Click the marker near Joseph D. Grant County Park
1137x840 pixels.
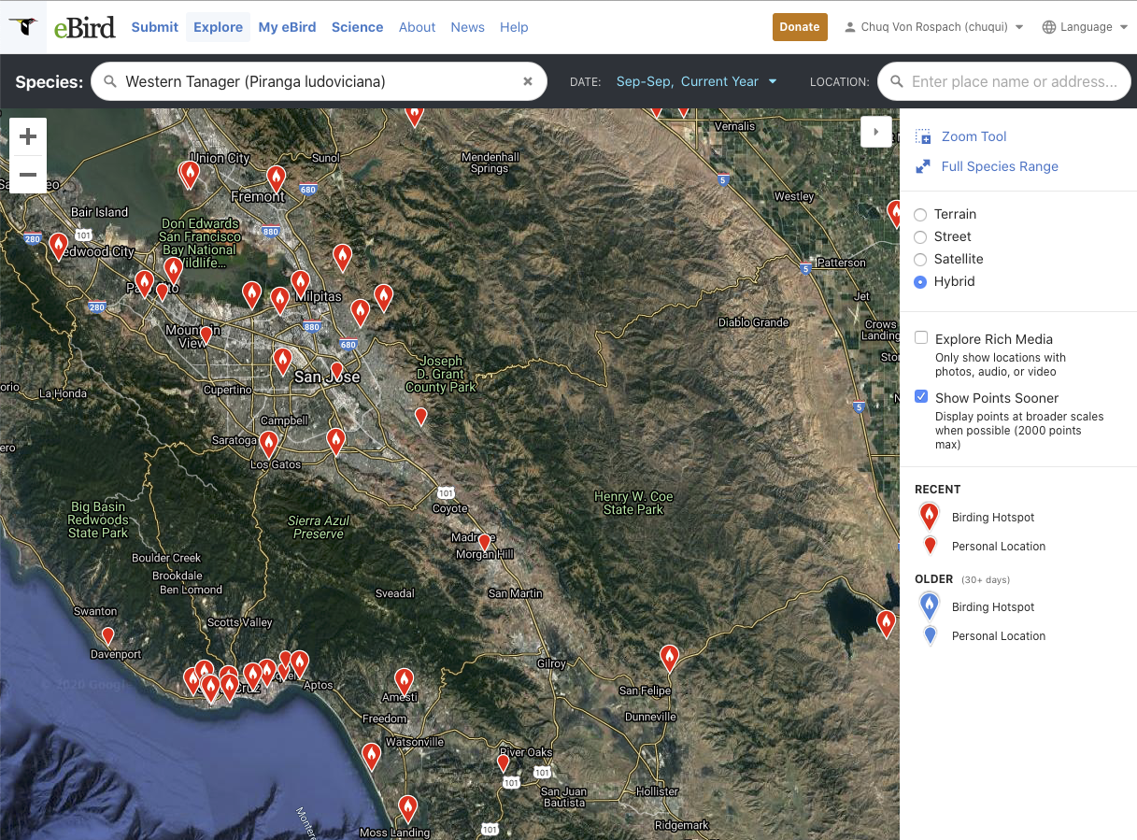tap(420, 417)
